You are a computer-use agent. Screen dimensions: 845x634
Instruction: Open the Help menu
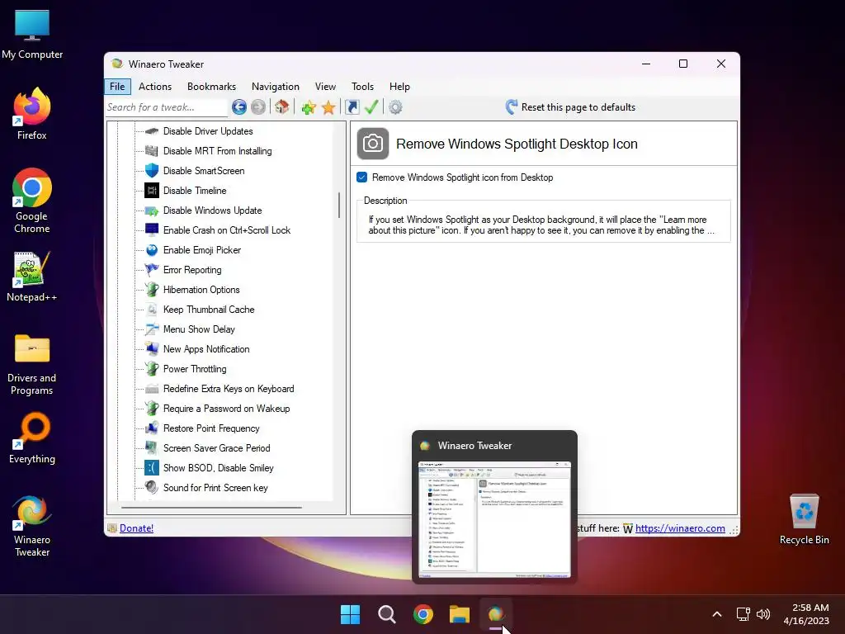tap(399, 86)
